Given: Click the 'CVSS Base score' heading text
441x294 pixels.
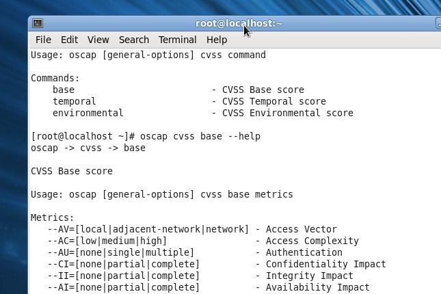Looking at the screenshot, I should pyautogui.click(x=72, y=171).
